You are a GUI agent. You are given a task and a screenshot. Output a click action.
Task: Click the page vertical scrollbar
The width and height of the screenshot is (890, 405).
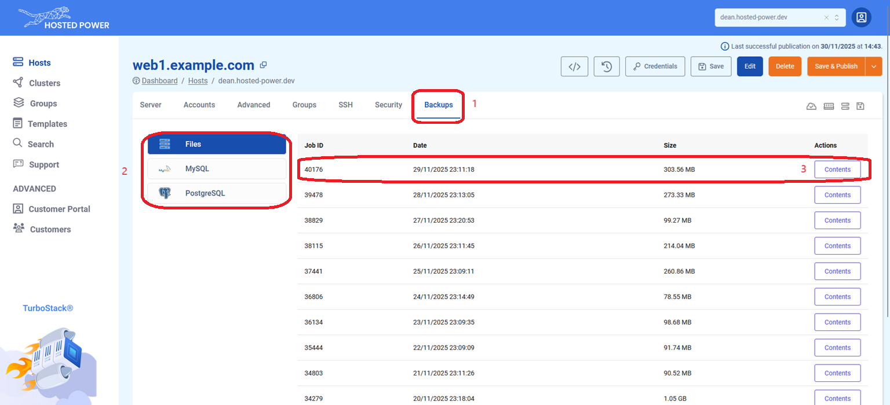click(887, 174)
